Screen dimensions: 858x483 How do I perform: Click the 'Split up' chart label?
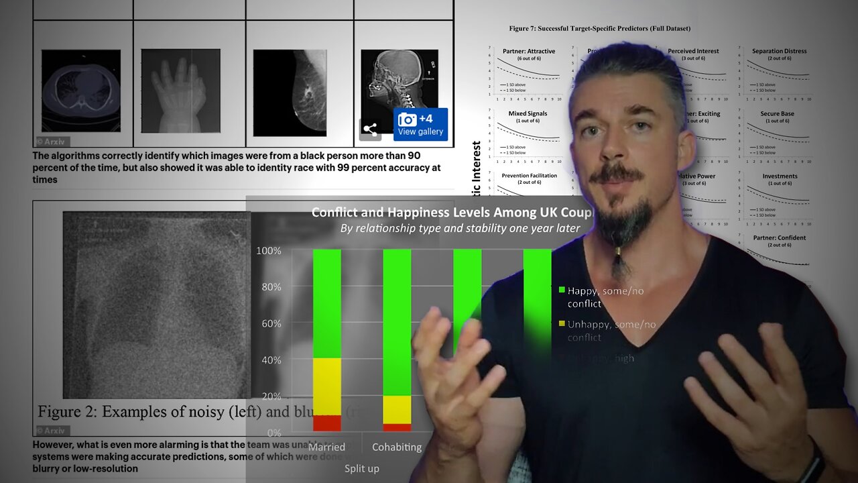[362, 468]
